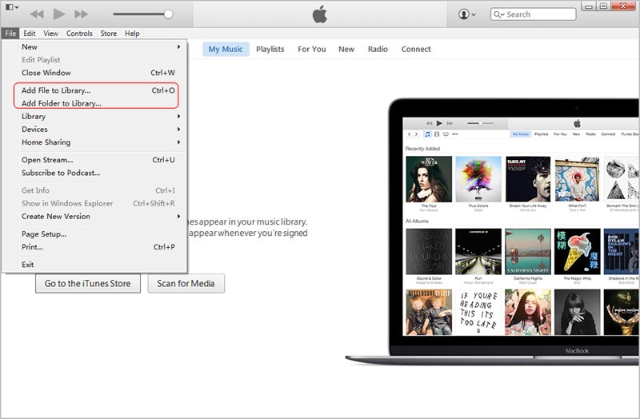Click the magnifier search options icon
Screen dimensions: 640x419
point(498,14)
